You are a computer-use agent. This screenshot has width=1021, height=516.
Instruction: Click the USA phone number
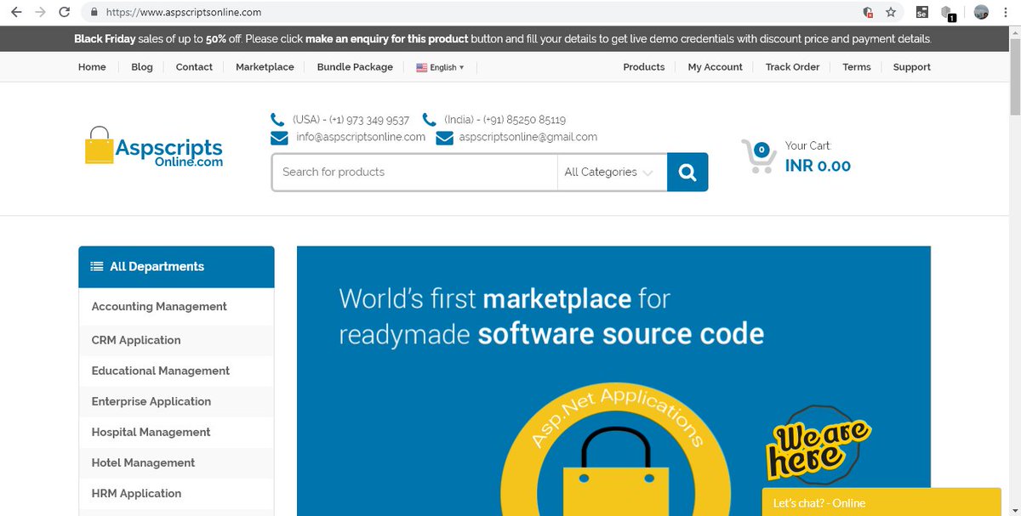(351, 120)
